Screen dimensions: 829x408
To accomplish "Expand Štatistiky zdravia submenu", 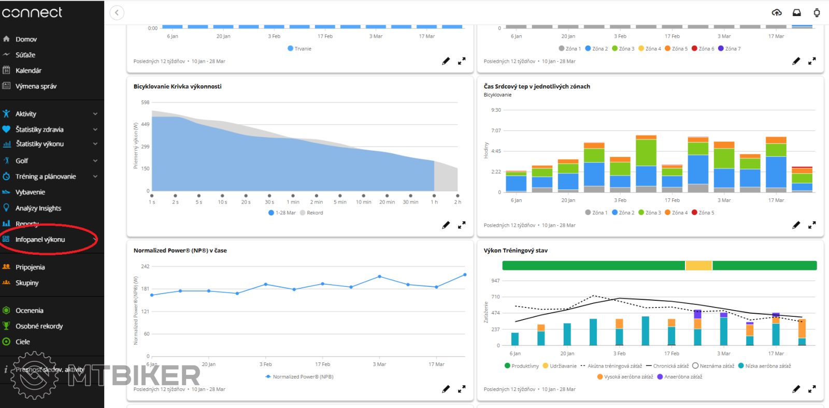I will (x=95, y=129).
